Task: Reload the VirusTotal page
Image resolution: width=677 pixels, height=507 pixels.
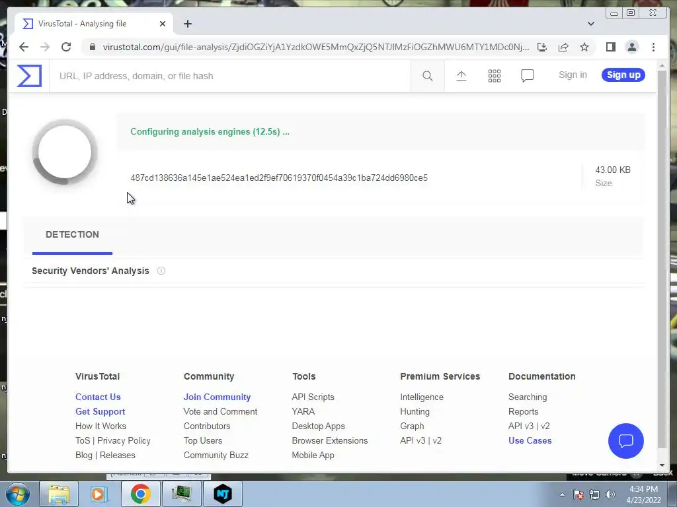Action: pos(66,47)
